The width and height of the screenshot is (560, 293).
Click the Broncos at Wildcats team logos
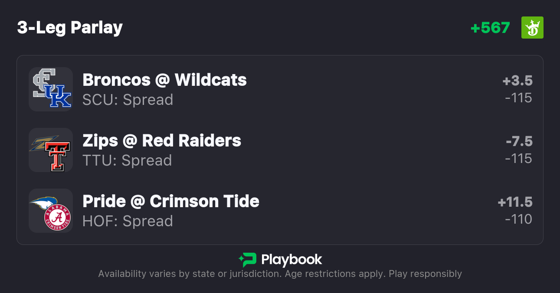(51, 89)
